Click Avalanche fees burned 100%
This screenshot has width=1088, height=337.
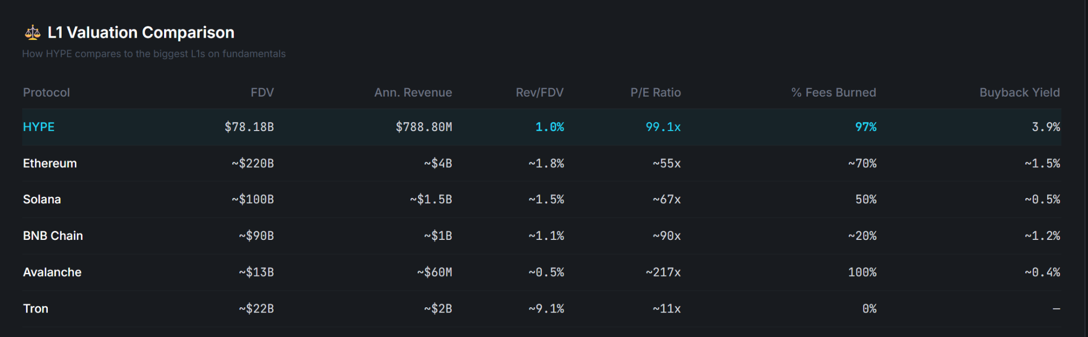click(862, 272)
